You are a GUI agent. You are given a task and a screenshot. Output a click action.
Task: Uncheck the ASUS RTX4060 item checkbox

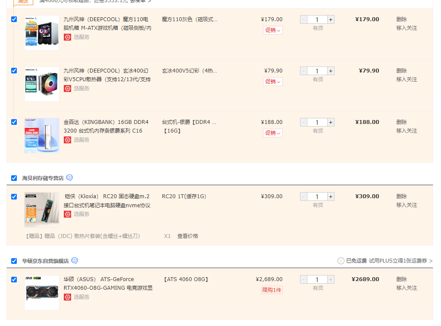pos(14,279)
